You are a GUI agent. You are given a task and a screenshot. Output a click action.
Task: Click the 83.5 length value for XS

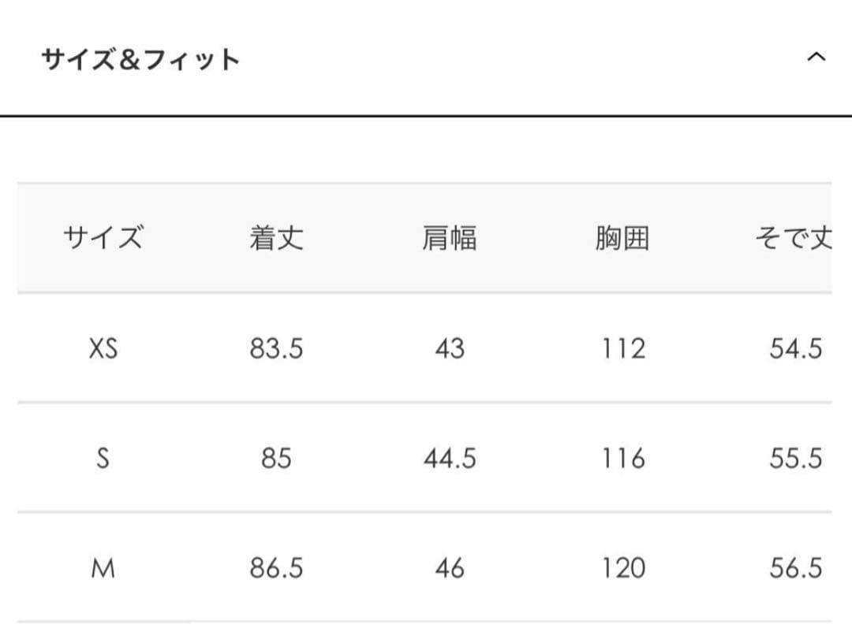click(x=276, y=348)
